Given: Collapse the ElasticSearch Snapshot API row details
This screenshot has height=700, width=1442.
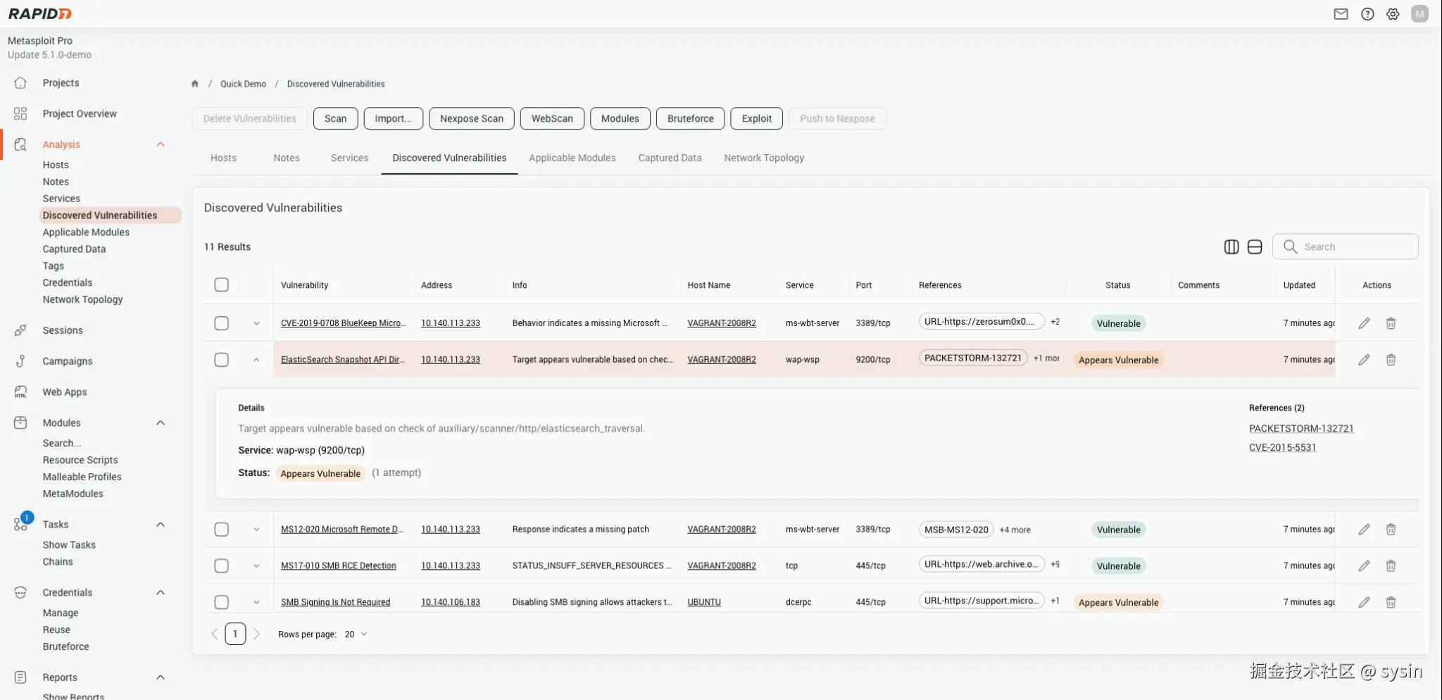Looking at the screenshot, I should pos(256,360).
